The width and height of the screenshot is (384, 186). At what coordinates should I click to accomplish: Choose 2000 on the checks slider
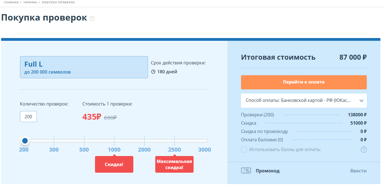144,150
